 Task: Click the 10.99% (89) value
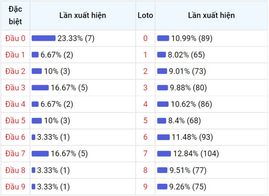192,38
